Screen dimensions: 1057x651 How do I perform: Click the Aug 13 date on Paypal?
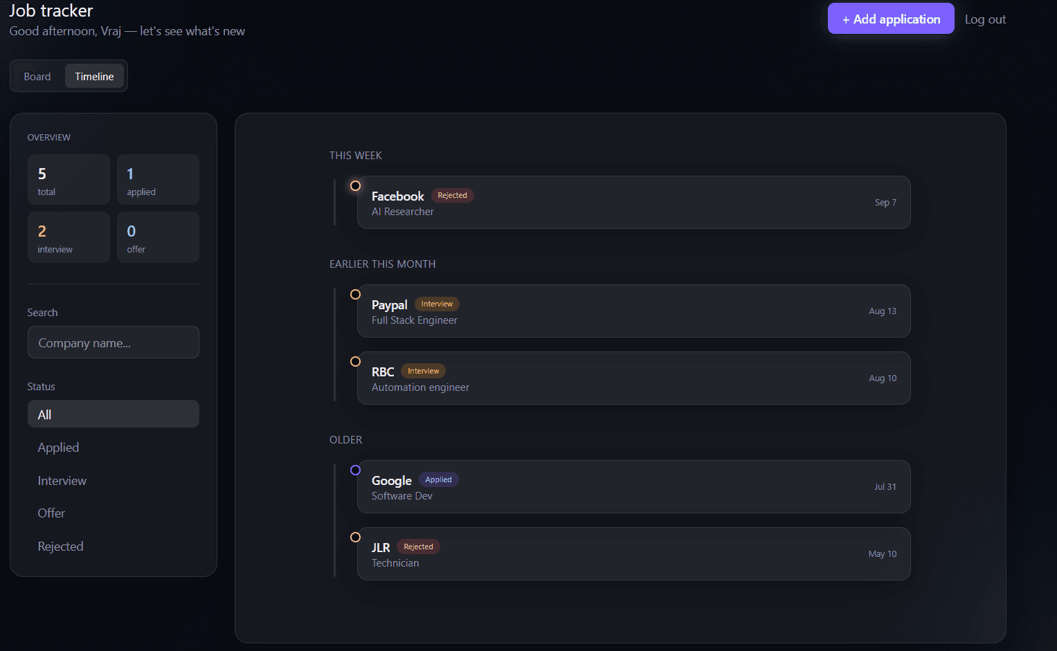coord(883,311)
